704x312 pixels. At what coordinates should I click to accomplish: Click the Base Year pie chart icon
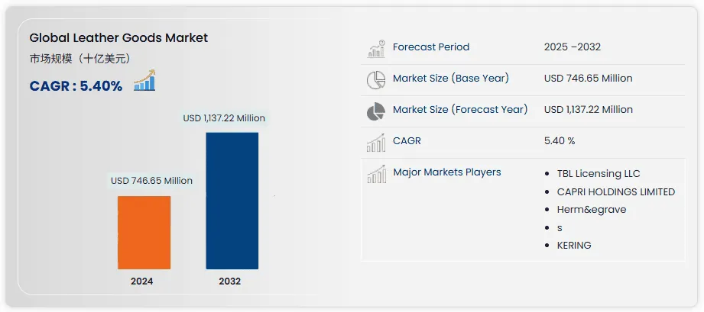pos(375,79)
